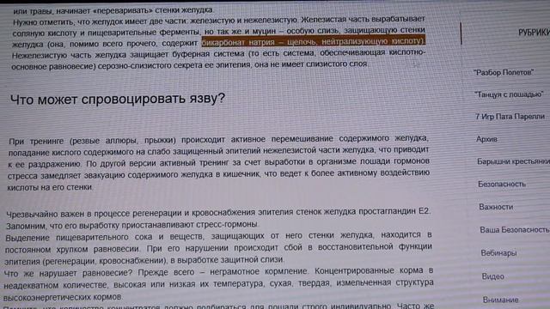Viewport: 550px width, 309px height.
Task: Click the line starting "Что же нарушает равновесие?"
Action: [x=219, y=272]
